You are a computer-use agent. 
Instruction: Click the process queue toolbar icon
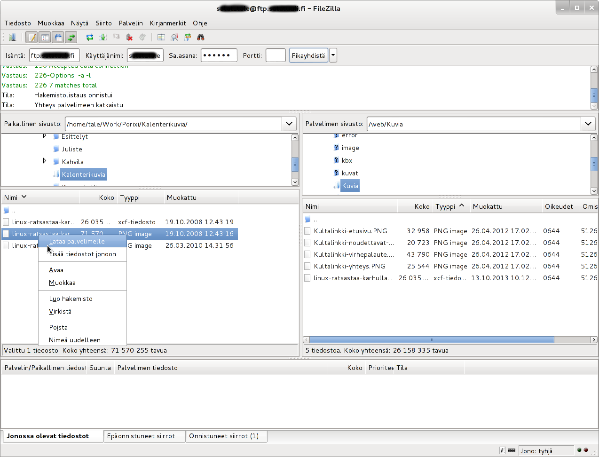tap(103, 37)
